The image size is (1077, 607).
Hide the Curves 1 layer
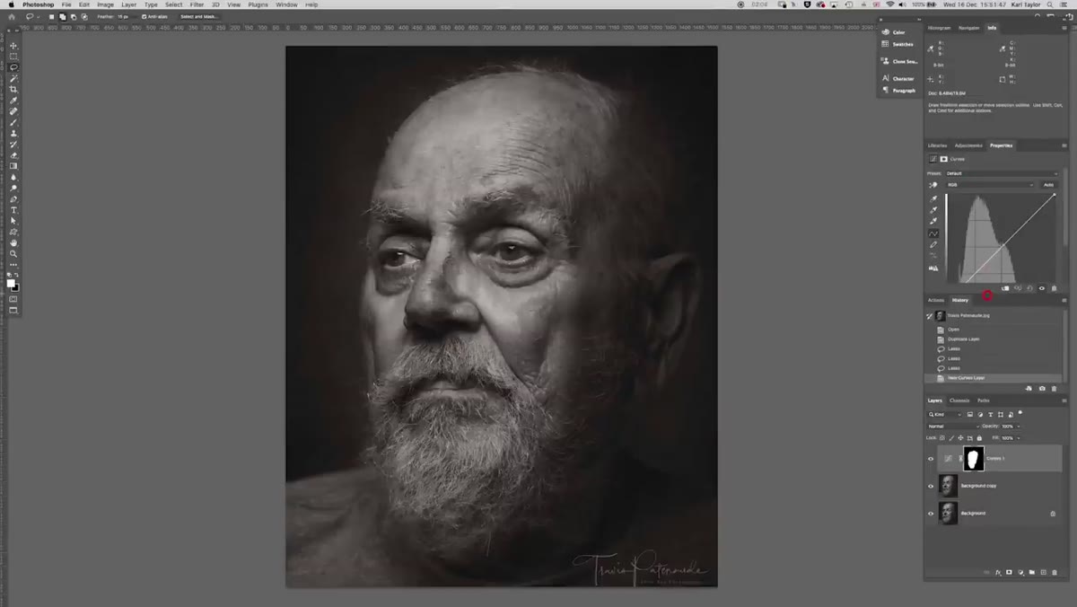pyautogui.click(x=931, y=459)
